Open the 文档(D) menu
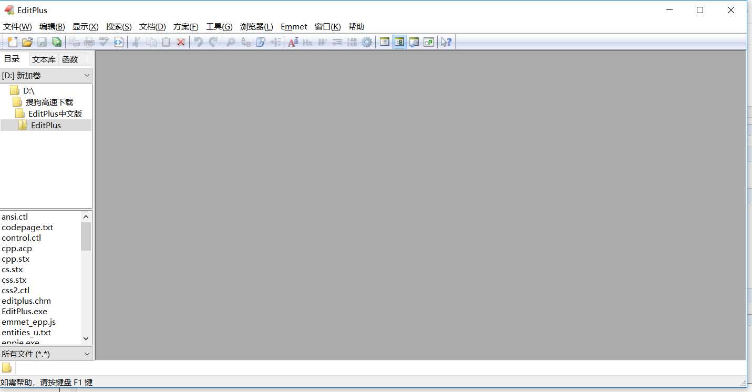 (x=152, y=27)
